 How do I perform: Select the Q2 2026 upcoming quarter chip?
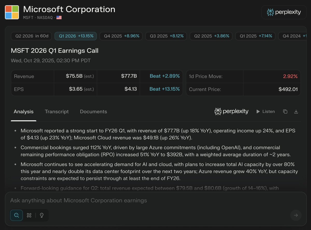coord(31,36)
